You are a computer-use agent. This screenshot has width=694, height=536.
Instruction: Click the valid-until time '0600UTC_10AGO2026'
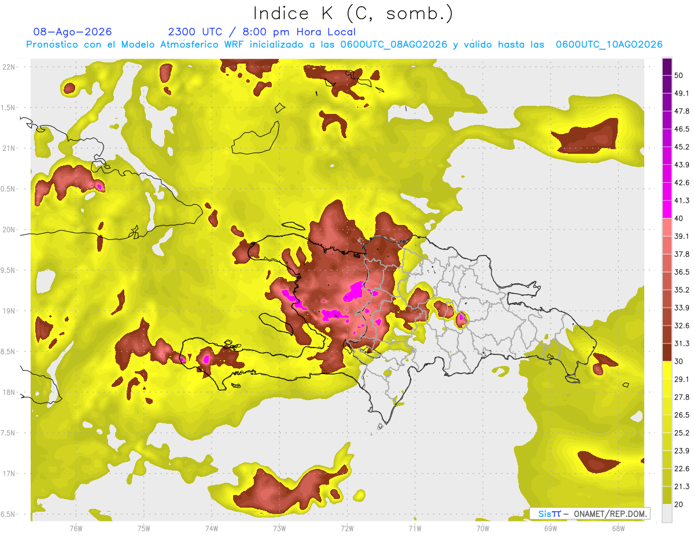point(609,45)
